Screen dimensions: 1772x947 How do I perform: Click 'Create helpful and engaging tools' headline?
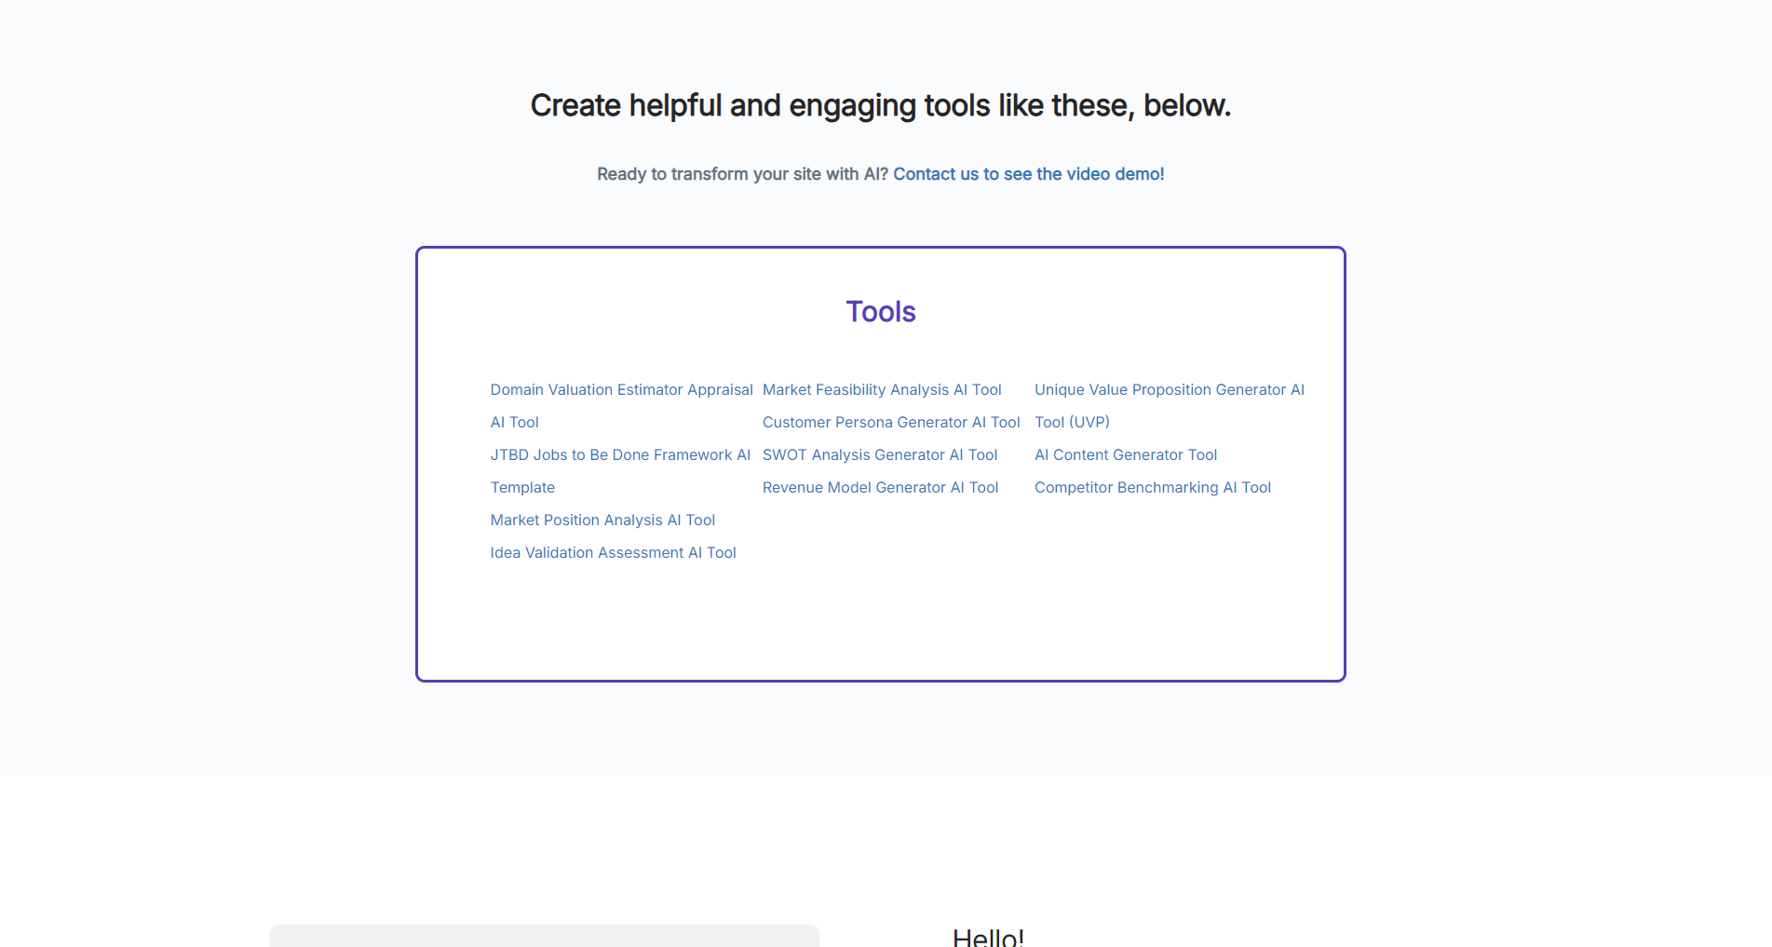click(880, 106)
